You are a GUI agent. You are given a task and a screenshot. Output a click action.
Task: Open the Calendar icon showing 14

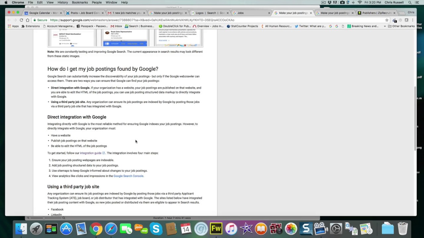pos(186,229)
